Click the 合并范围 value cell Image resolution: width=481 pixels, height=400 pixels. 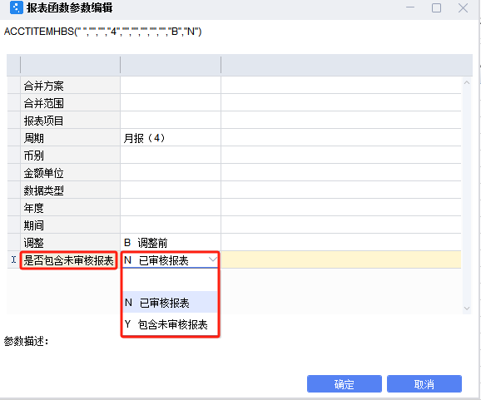click(171, 103)
